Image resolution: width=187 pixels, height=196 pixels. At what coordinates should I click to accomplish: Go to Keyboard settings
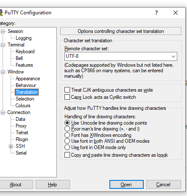tap(25, 52)
